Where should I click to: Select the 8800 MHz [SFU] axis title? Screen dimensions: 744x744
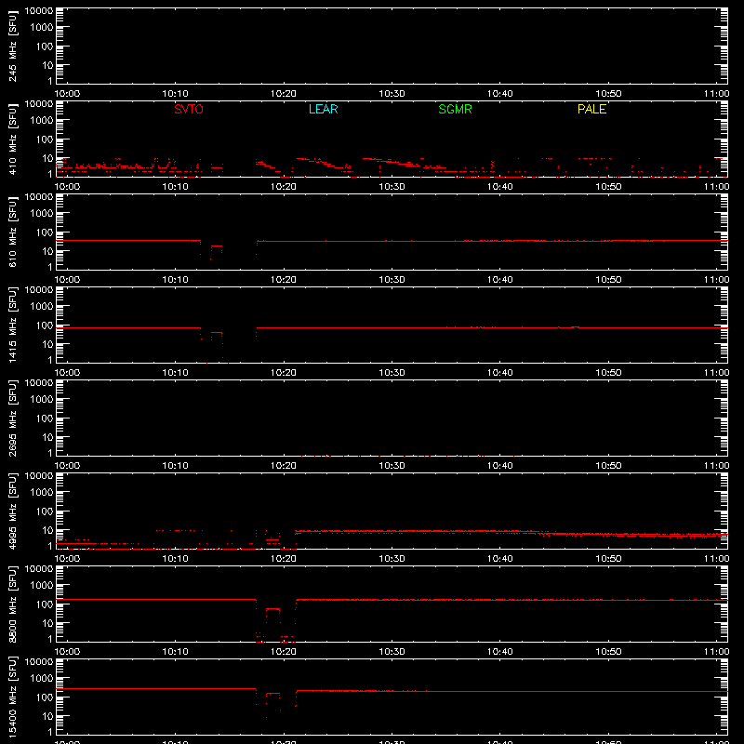[12, 604]
